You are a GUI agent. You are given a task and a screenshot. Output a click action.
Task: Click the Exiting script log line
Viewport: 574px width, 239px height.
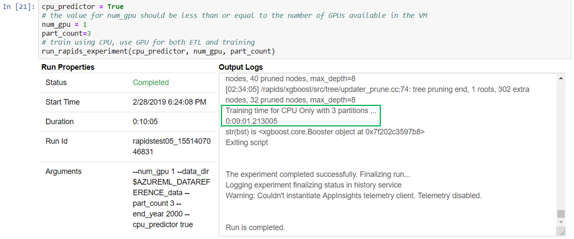tap(246, 143)
